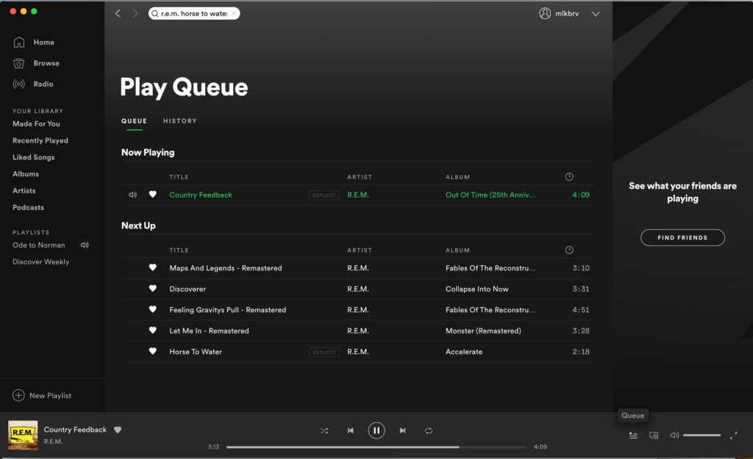Open Monster (Remastered) album
Image resolution: width=753 pixels, height=459 pixels.
[x=483, y=331]
